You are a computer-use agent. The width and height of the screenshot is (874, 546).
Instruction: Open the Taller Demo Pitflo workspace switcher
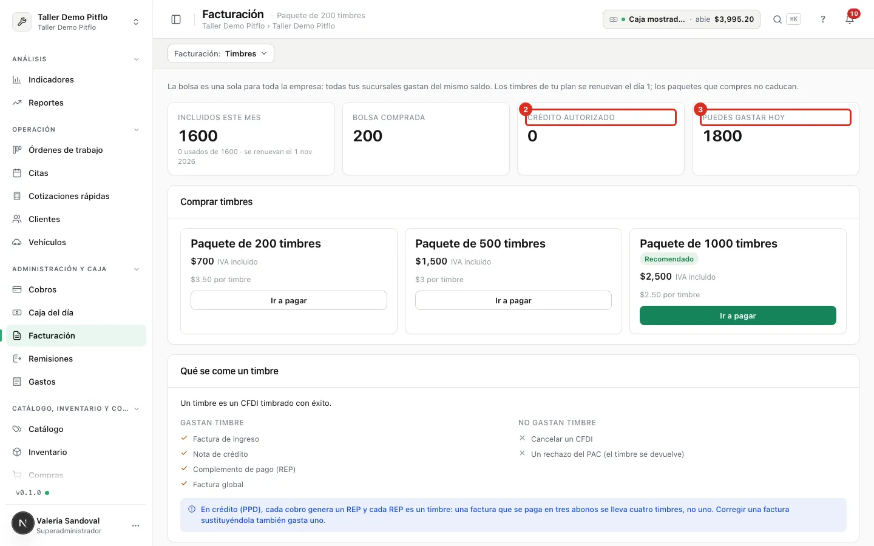pos(76,22)
